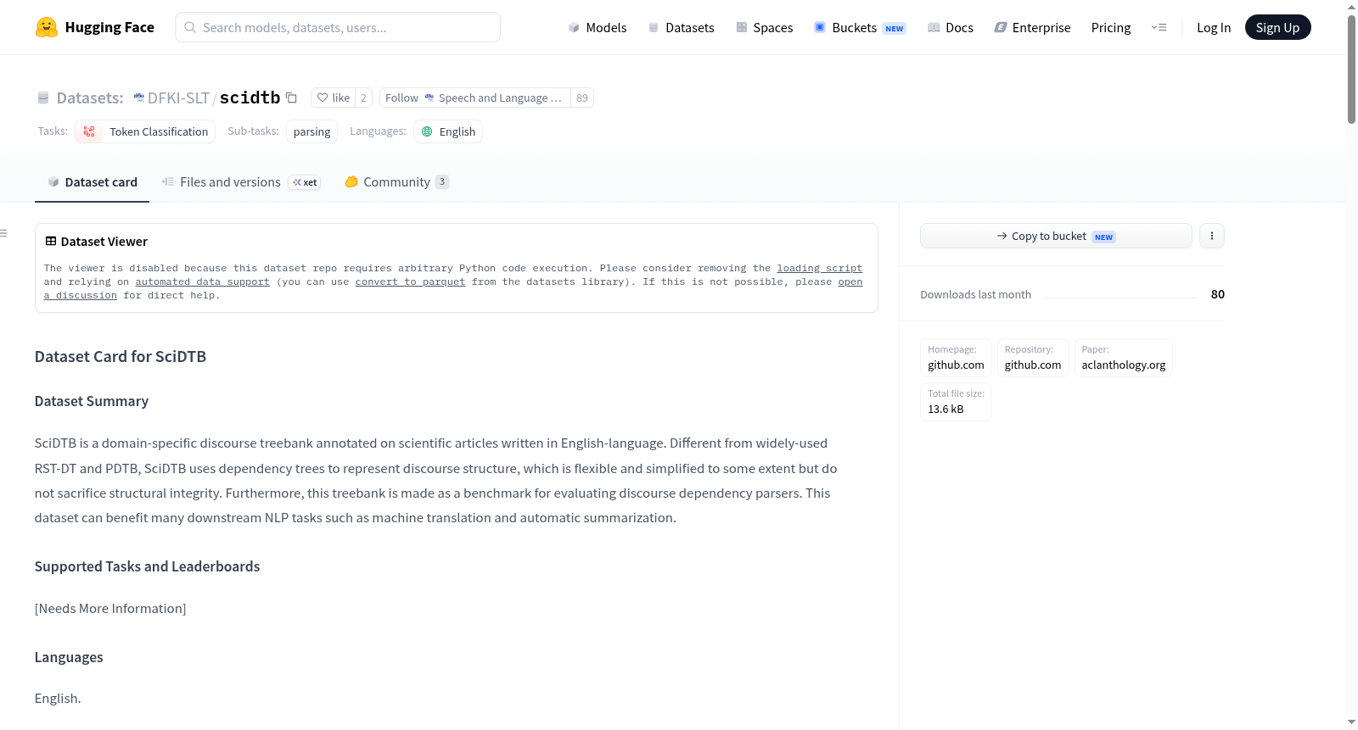Copy the dataset name scidtb icon

(x=291, y=98)
